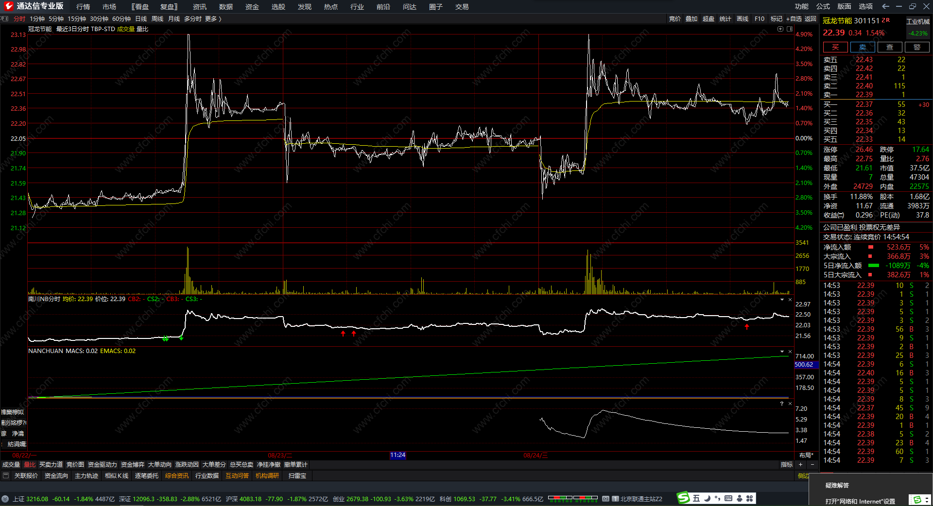Click the small icon left of 分时 tab
This screenshot has height=506, width=933.
coord(5,18)
